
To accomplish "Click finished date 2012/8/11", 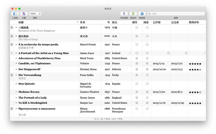I will point(177,92).
